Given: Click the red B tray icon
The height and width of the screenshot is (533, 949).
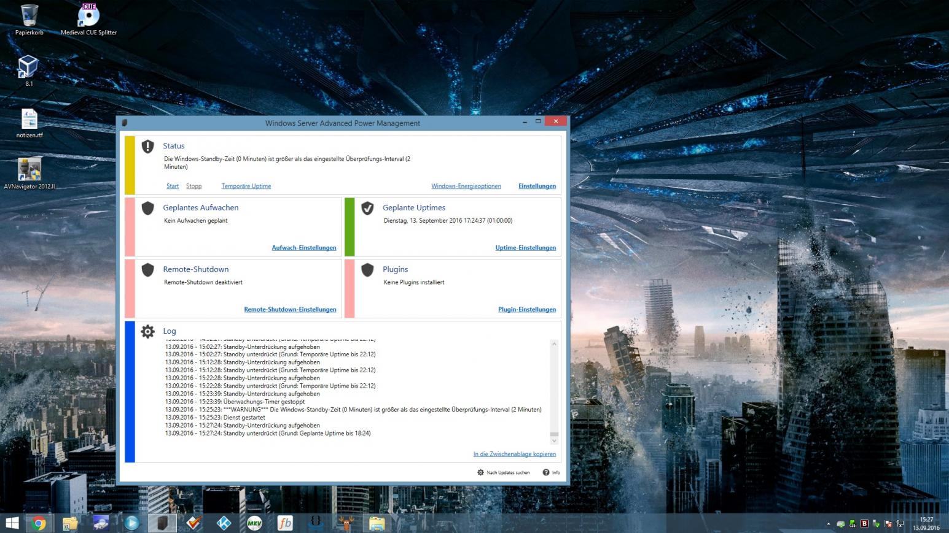Looking at the screenshot, I should (x=864, y=523).
